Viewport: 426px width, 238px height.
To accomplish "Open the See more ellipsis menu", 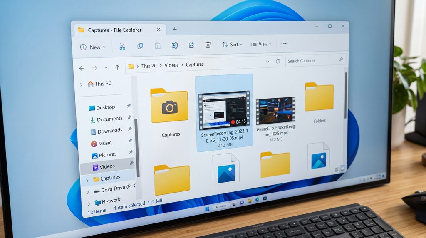I will [284, 43].
